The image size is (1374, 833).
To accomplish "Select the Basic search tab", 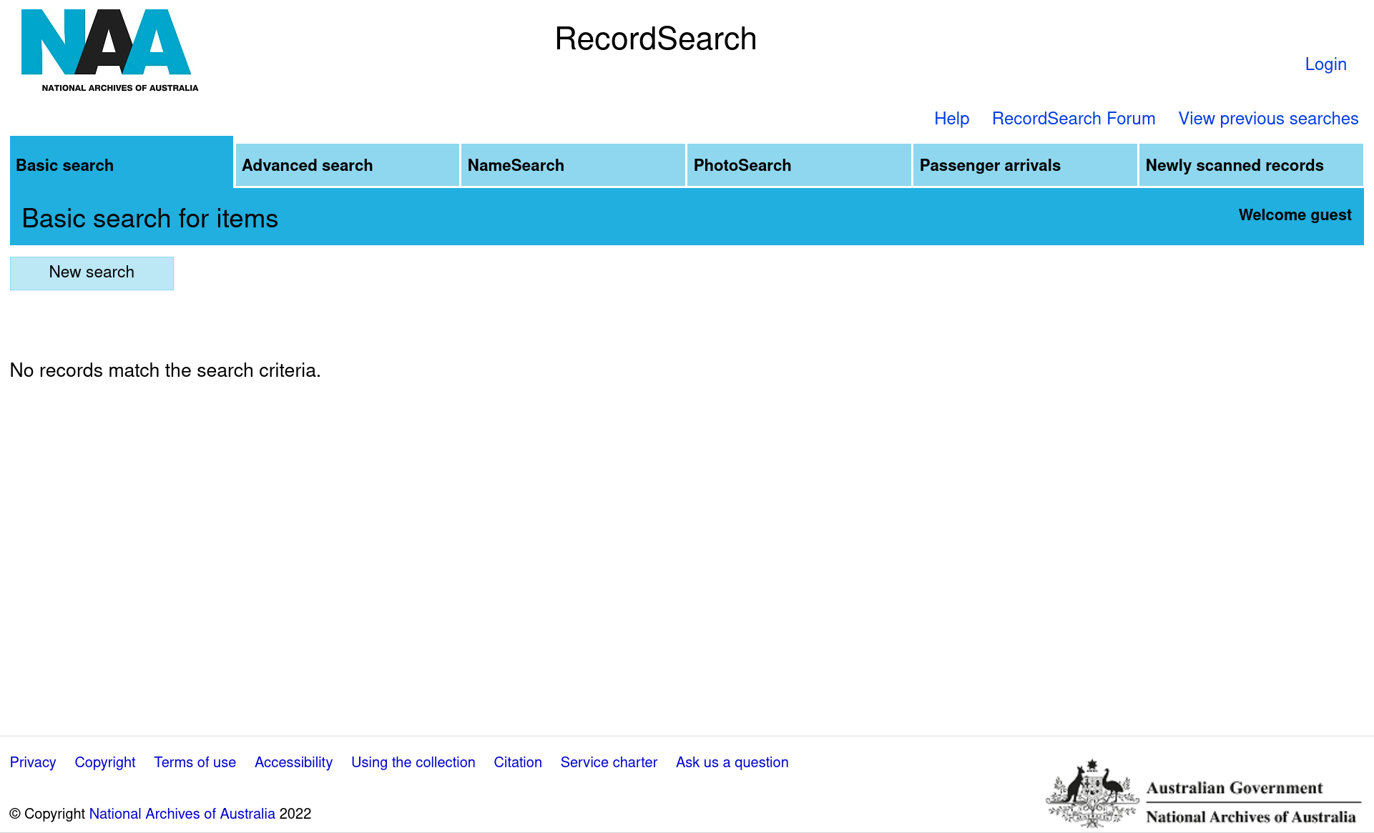I will 122,165.
